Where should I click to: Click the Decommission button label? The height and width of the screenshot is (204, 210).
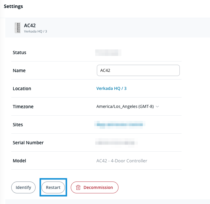[x=98, y=187]
